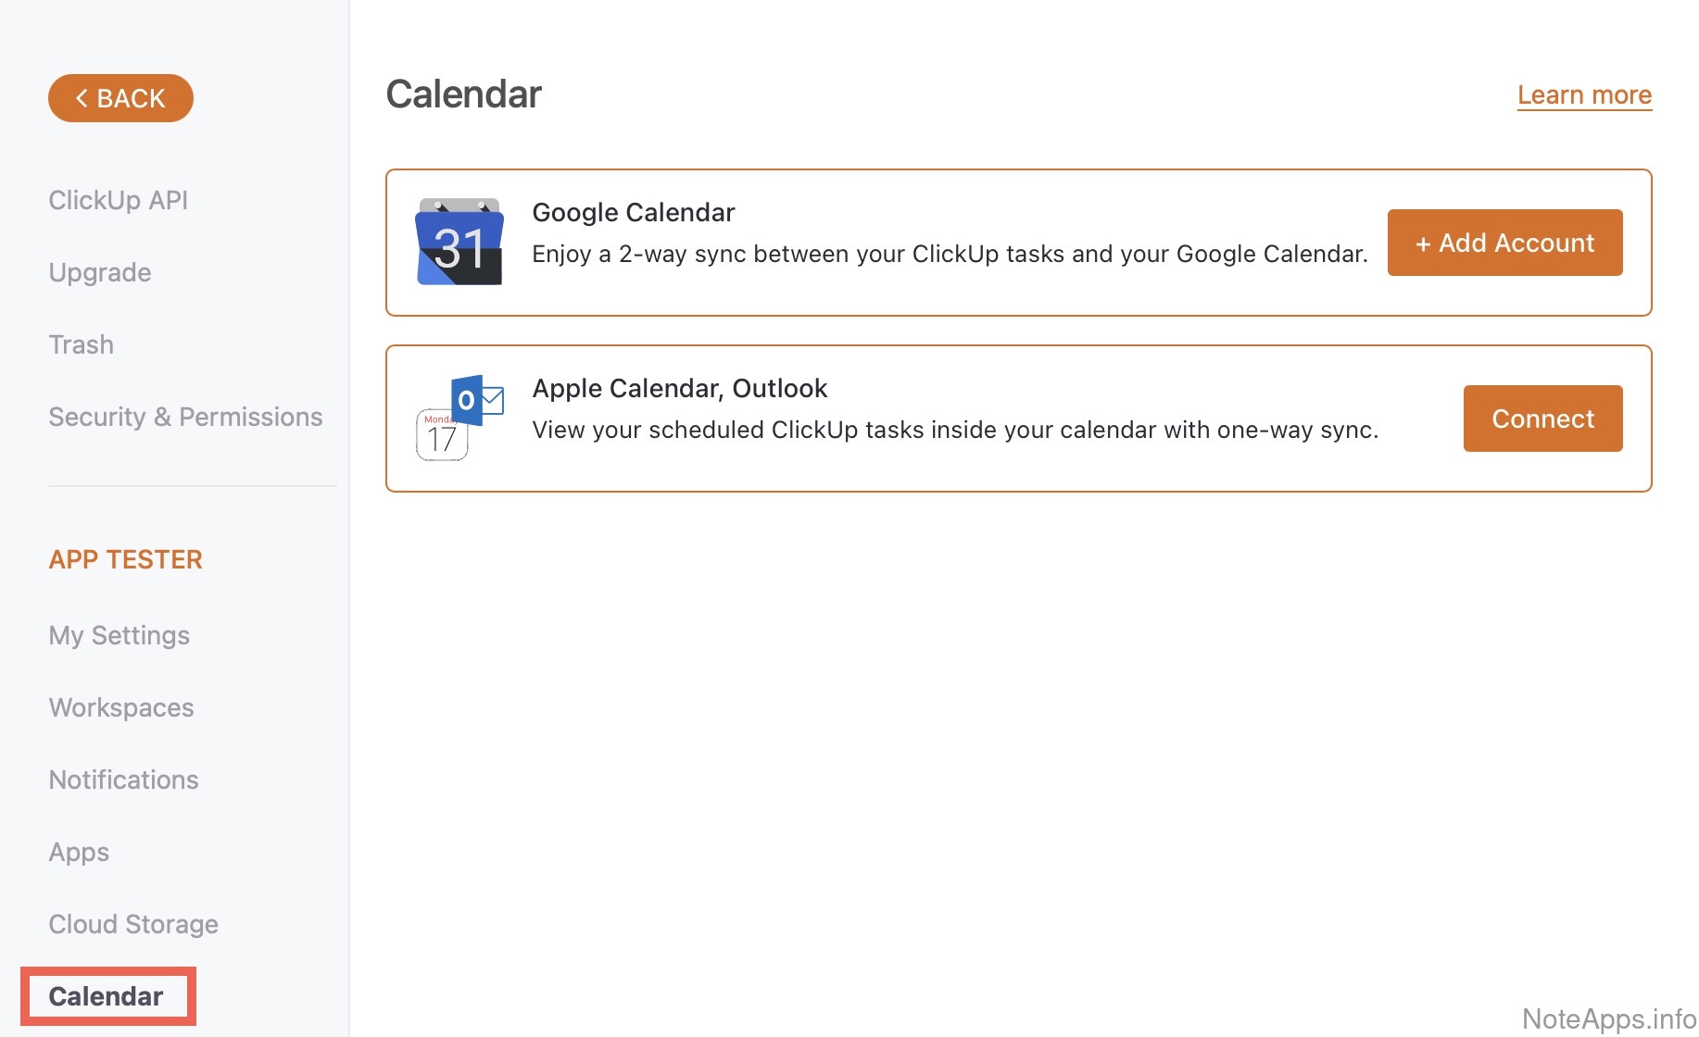Navigate to Workspaces

pos(121,707)
